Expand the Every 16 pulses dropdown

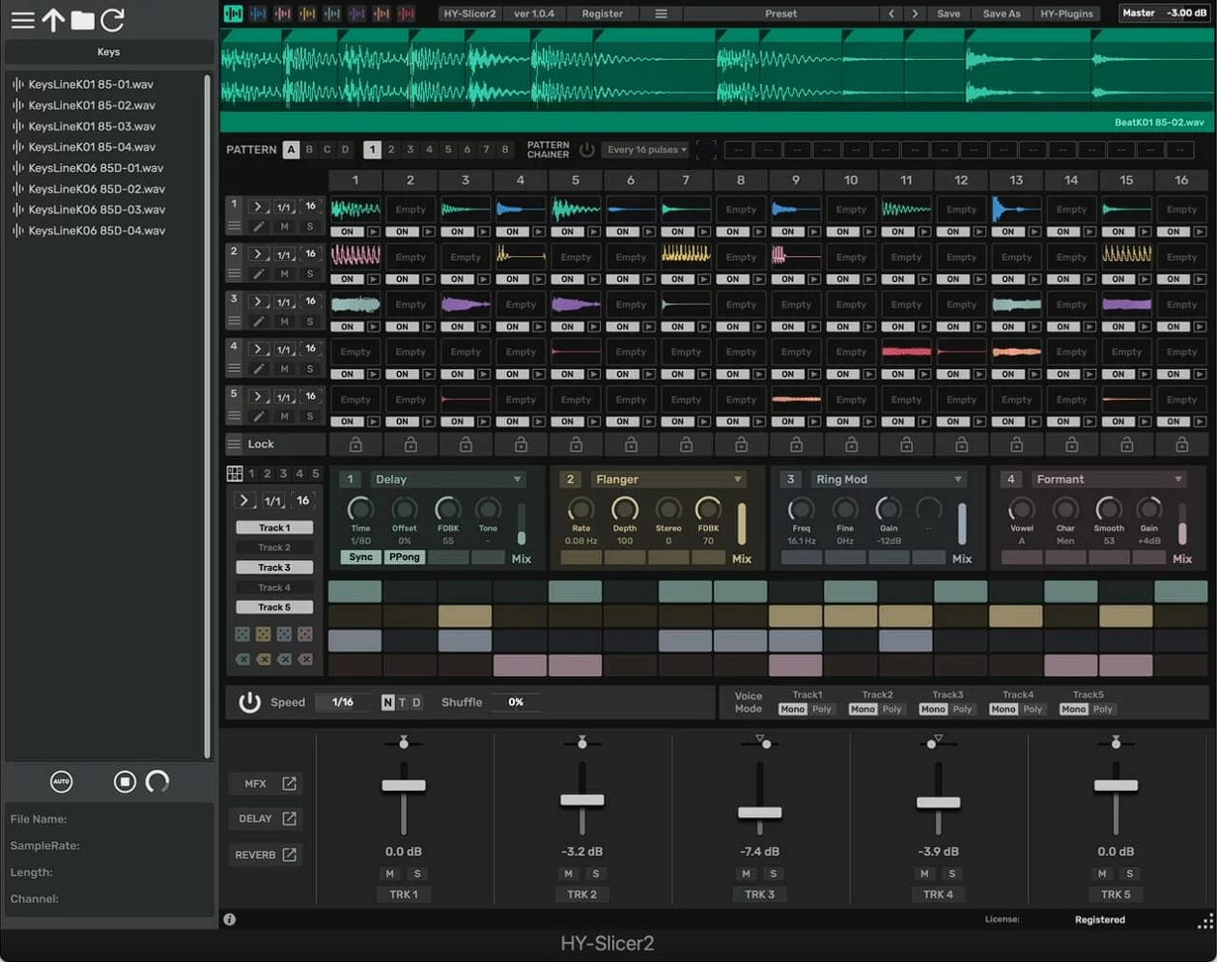tap(646, 150)
